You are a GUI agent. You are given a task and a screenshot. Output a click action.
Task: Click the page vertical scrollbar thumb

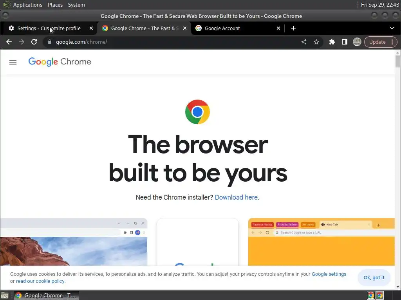click(x=397, y=61)
